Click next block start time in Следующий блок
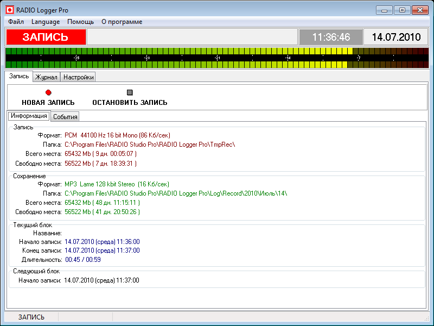Image resolution: width=434 pixels, height=326 pixels. 101,280
